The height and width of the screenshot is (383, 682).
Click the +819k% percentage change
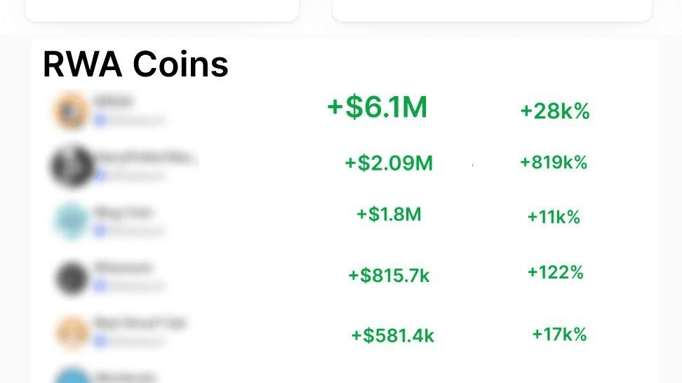click(553, 163)
